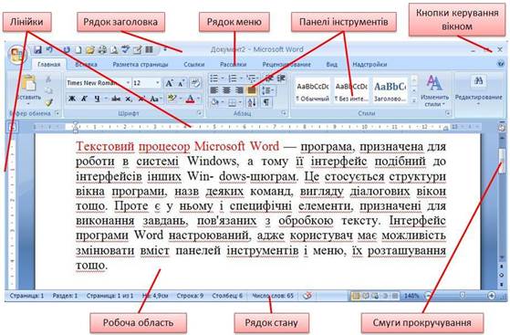Toggle highlighted justify alignment button
Image resolution: width=510 pixels, height=335 pixels.
pos(251,90)
